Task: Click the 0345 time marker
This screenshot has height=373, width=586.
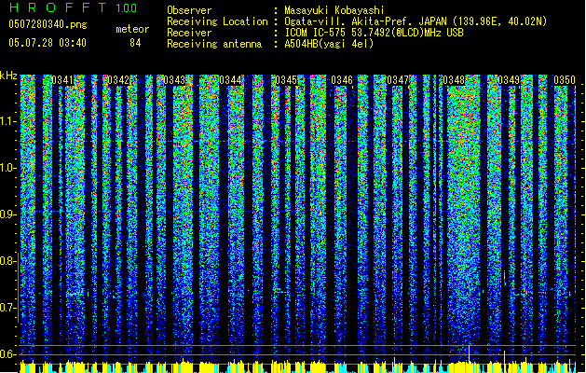Action: 286,80
